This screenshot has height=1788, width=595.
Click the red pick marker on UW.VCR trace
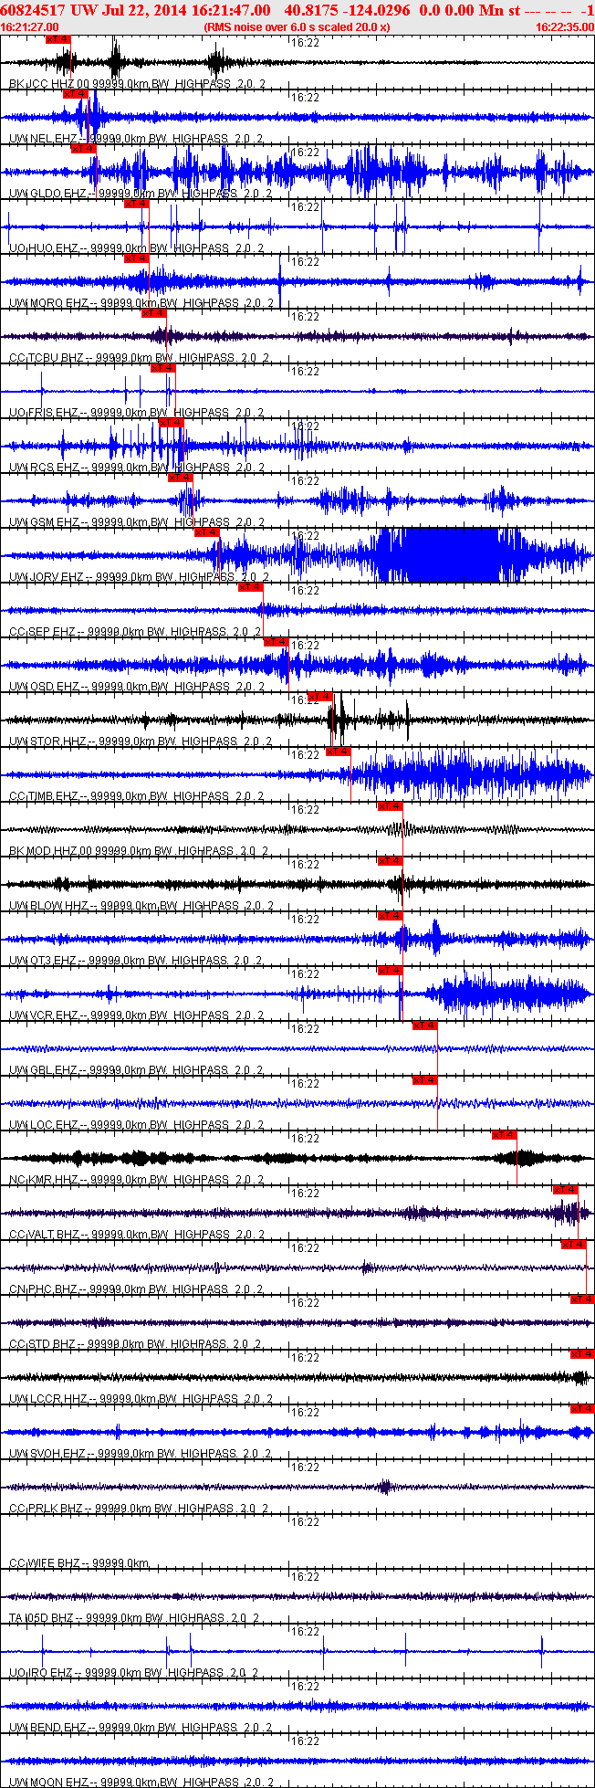[x=391, y=971]
